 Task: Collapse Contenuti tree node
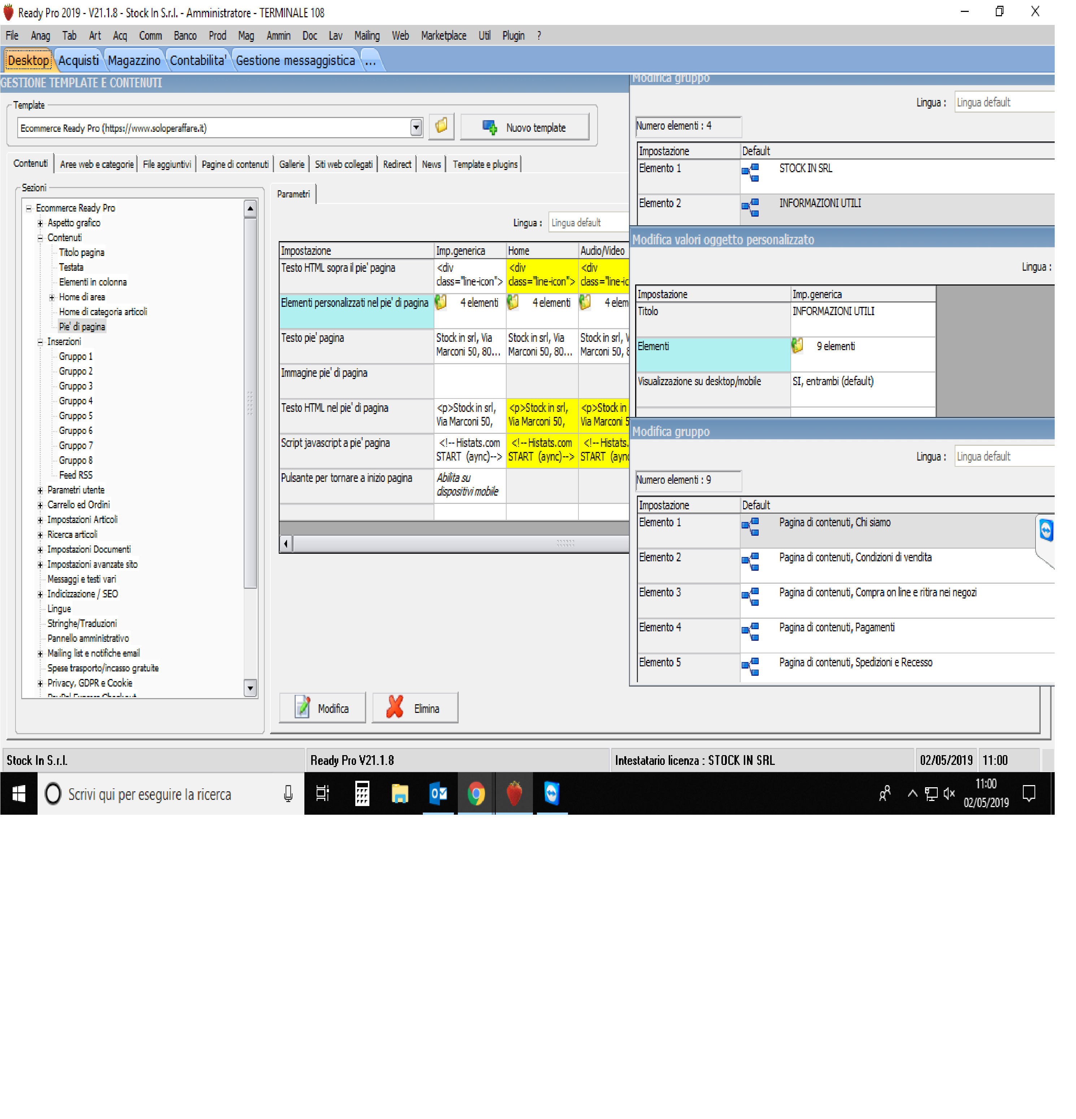(40, 238)
